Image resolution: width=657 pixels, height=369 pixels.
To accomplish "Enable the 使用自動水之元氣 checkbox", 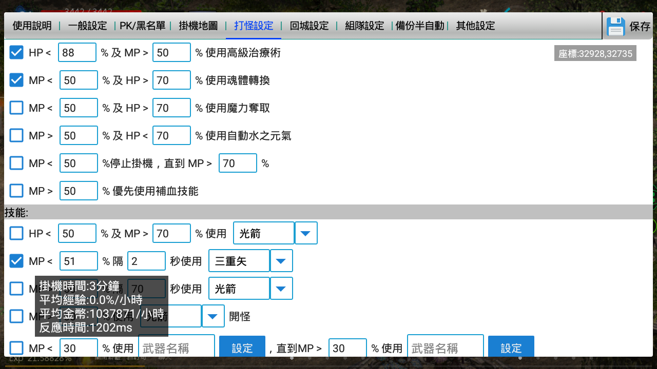I will click(x=16, y=135).
